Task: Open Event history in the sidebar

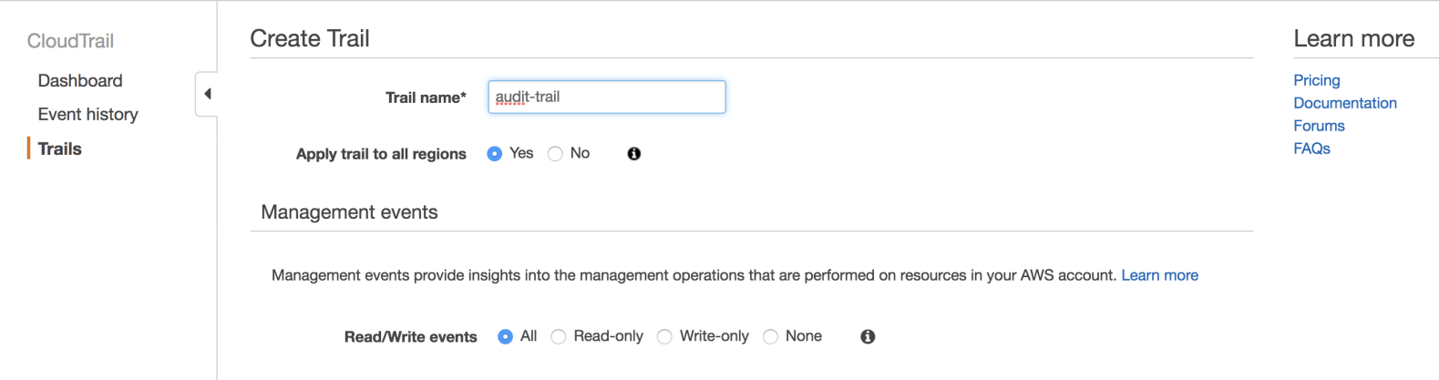Action: (x=88, y=114)
